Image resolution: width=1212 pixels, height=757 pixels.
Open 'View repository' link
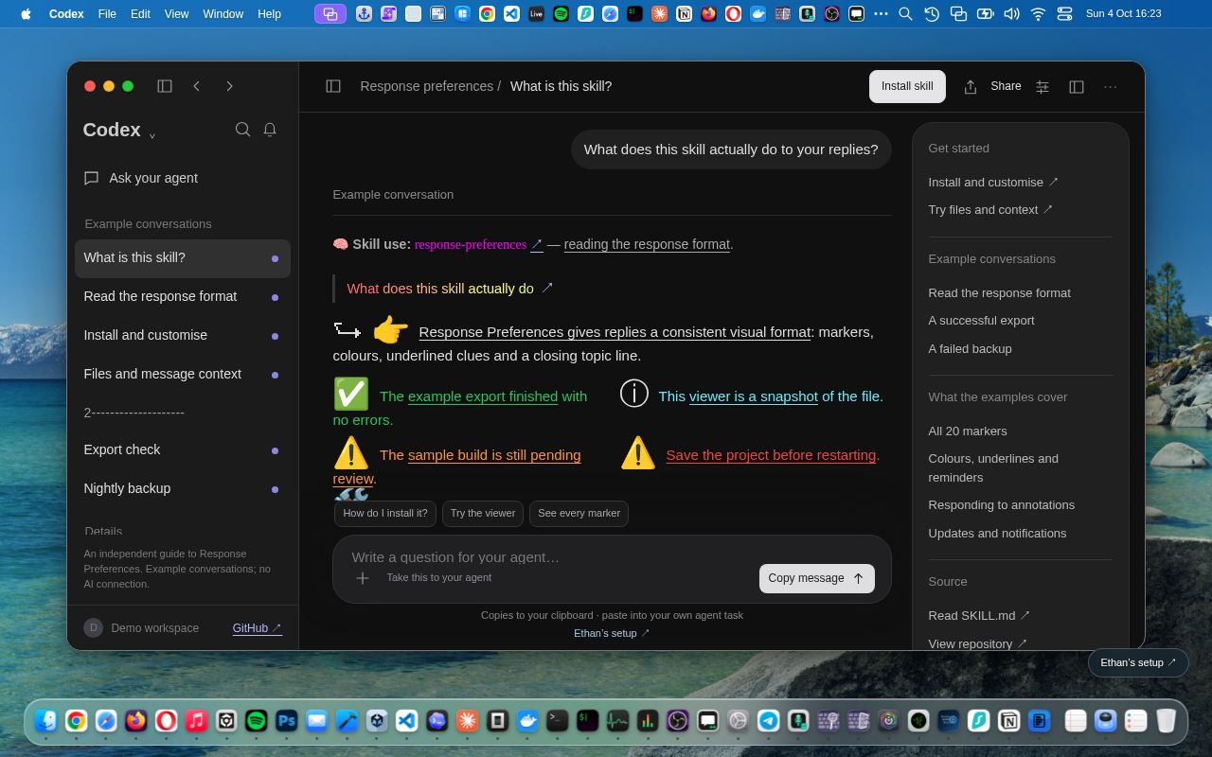(x=977, y=643)
